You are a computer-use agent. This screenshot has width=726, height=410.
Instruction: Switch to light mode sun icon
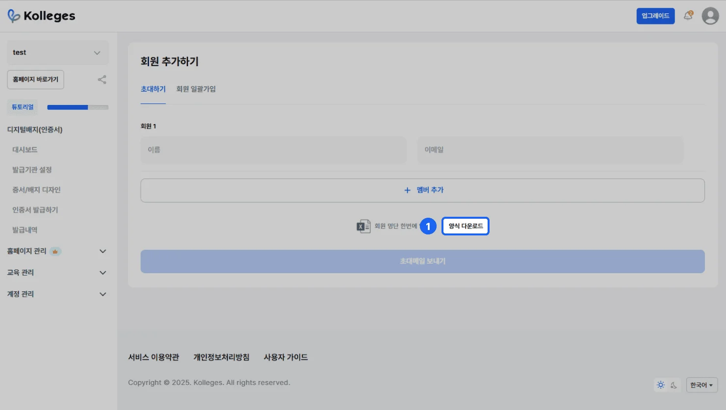[x=661, y=385]
